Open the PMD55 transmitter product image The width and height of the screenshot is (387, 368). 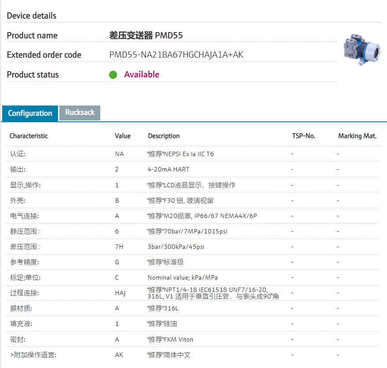pos(361,51)
